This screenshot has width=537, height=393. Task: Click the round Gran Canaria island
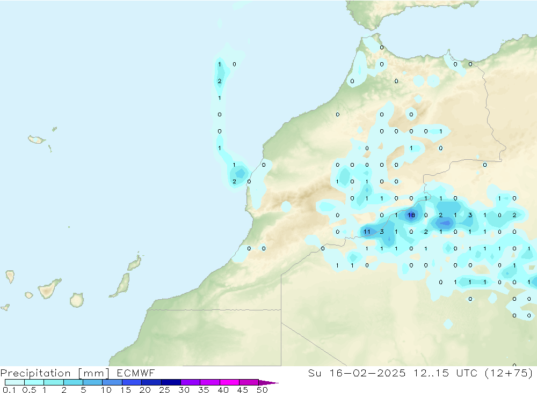77,300
